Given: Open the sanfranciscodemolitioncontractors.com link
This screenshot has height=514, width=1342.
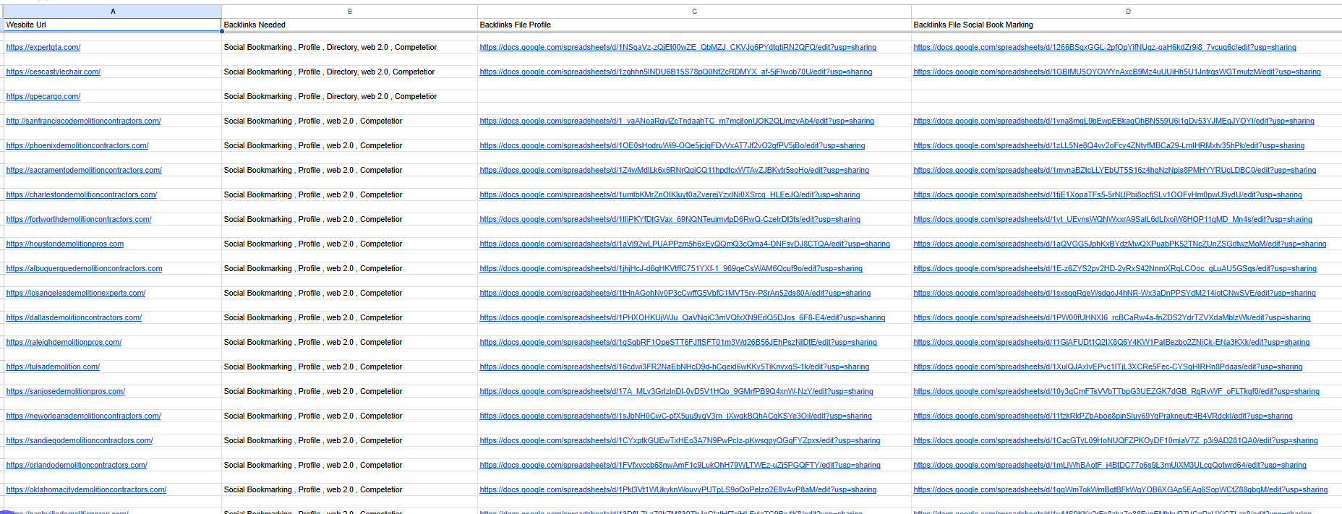Looking at the screenshot, I should [x=84, y=121].
